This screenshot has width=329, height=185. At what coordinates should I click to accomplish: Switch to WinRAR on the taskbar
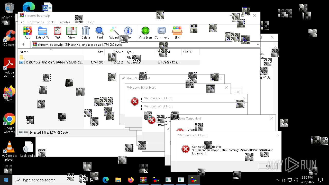tap(143, 180)
